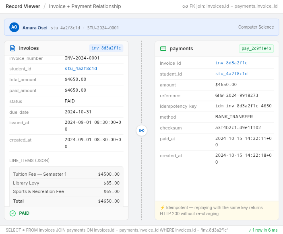Click the green PAID checkmark icon
The image size is (283, 234).
click(x=12, y=213)
